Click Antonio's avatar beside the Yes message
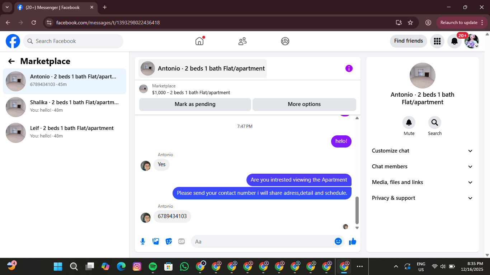This screenshot has width=490, height=275. [146, 166]
